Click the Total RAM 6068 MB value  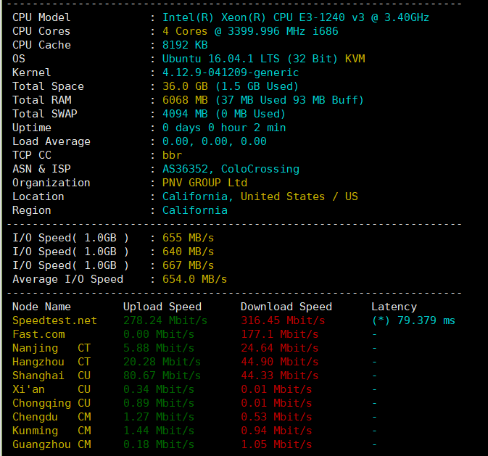click(185, 100)
